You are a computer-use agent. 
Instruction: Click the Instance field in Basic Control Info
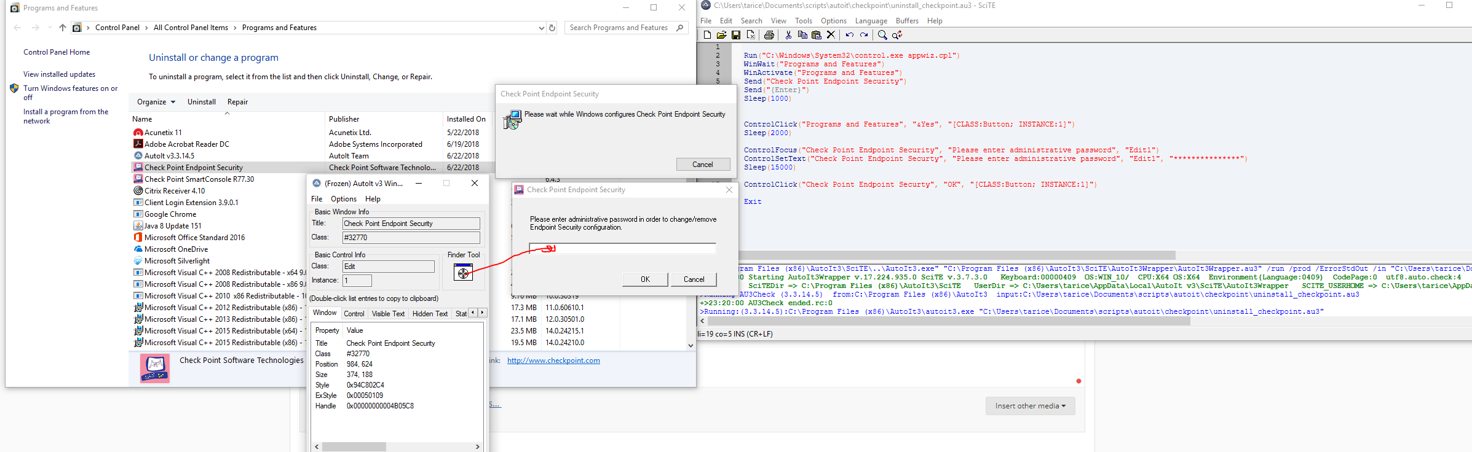pyautogui.click(x=357, y=281)
